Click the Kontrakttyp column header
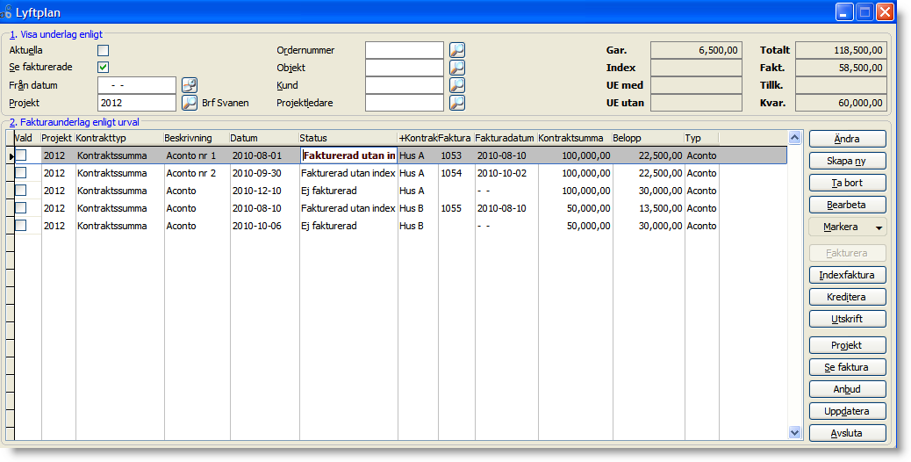The height and width of the screenshot is (462, 911). 119,138
